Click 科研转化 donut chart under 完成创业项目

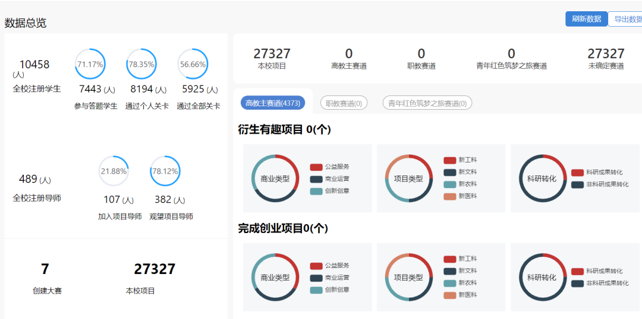[543, 277]
